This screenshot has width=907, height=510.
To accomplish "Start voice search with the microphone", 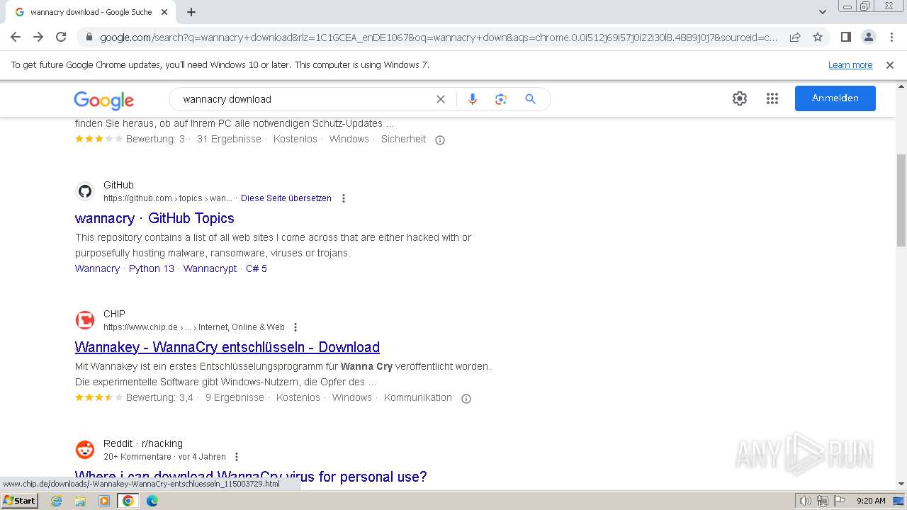I will click(x=473, y=99).
